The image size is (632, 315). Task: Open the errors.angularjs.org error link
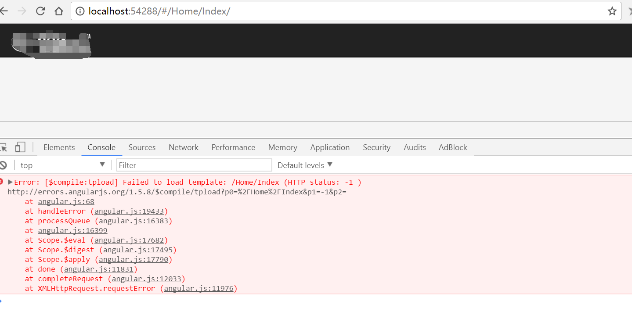pyautogui.click(x=177, y=192)
